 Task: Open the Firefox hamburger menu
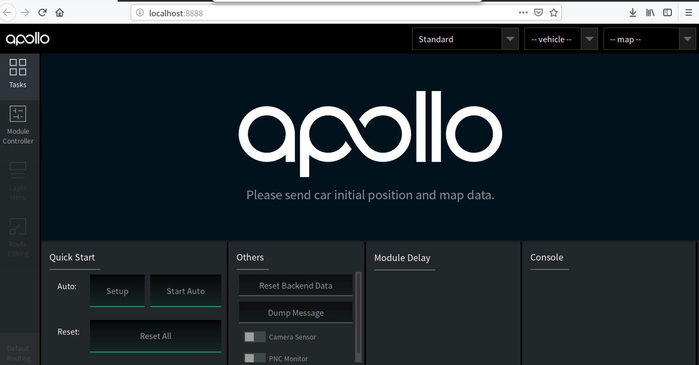[688, 12]
